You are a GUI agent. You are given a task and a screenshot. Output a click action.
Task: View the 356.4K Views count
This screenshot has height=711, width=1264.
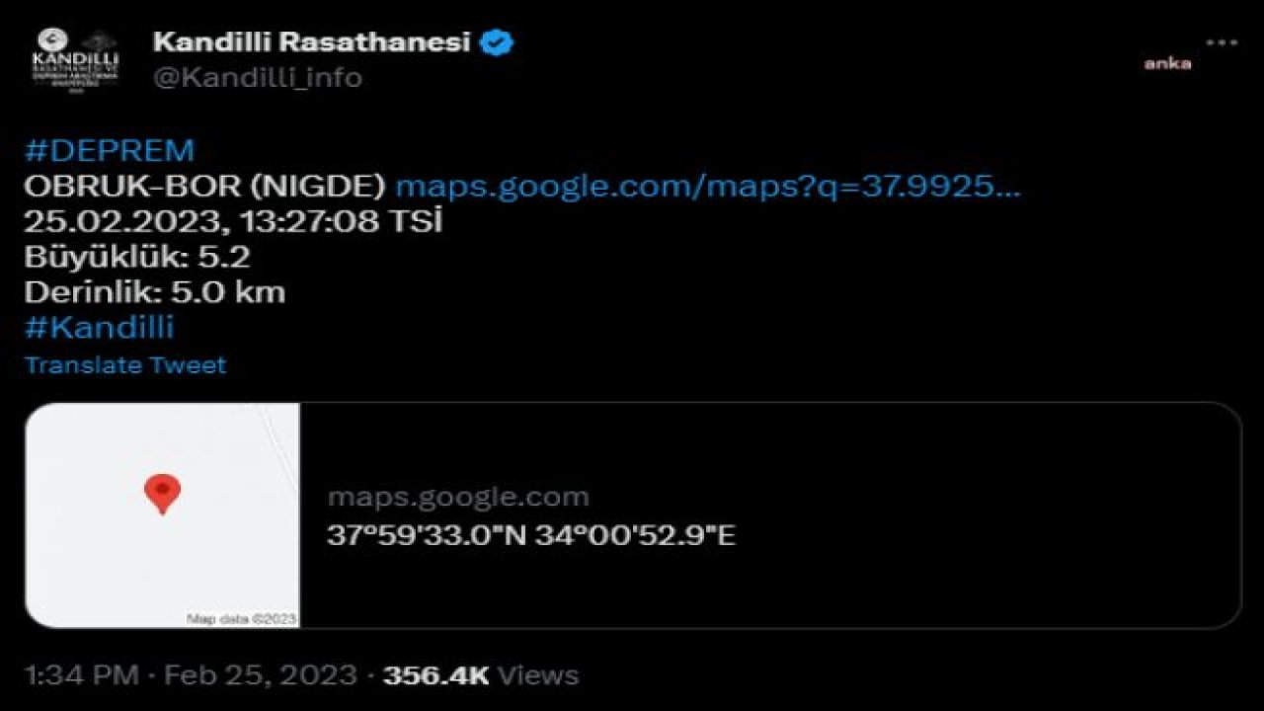tap(481, 675)
